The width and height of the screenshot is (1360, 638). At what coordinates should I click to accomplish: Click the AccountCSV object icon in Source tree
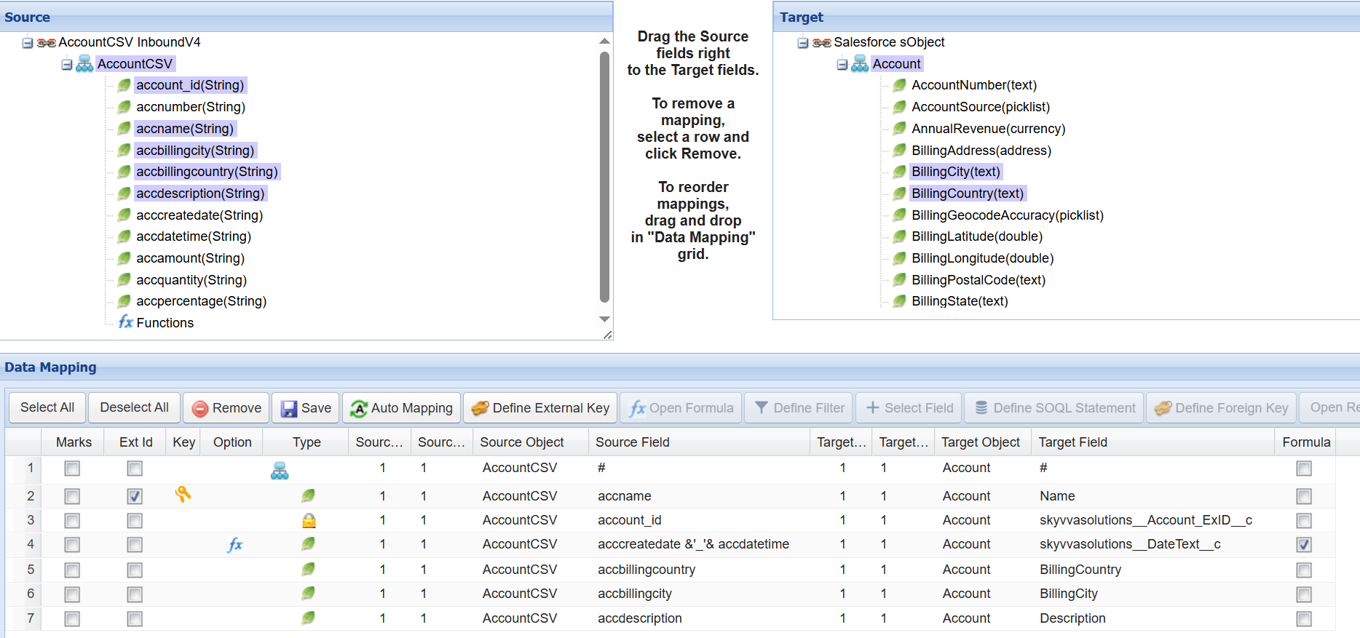[x=85, y=64]
